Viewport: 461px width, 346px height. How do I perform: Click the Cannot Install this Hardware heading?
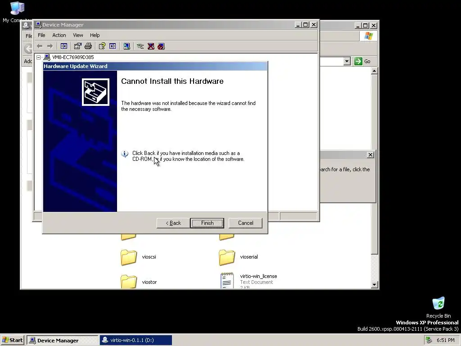coord(172,81)
